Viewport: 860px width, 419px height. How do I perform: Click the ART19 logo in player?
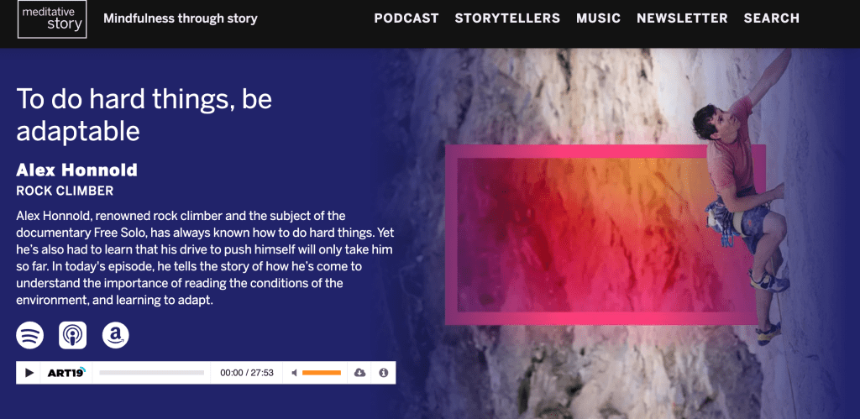click(66, 373)
